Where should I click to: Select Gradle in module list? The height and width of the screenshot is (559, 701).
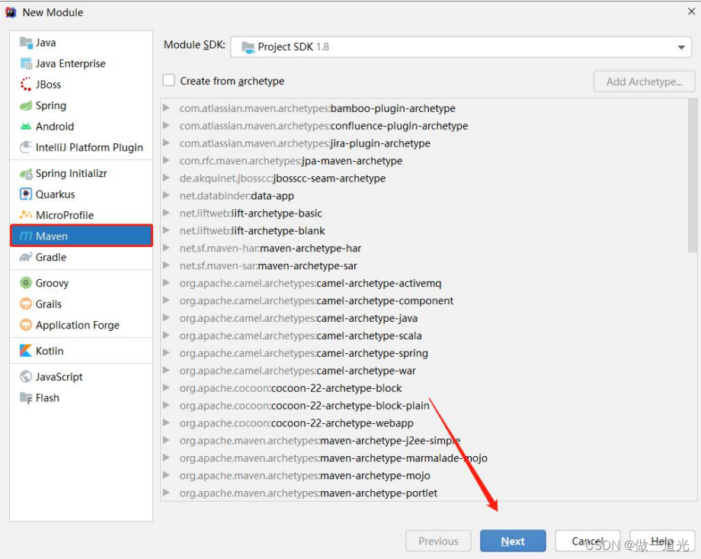[x=81, y=257]
